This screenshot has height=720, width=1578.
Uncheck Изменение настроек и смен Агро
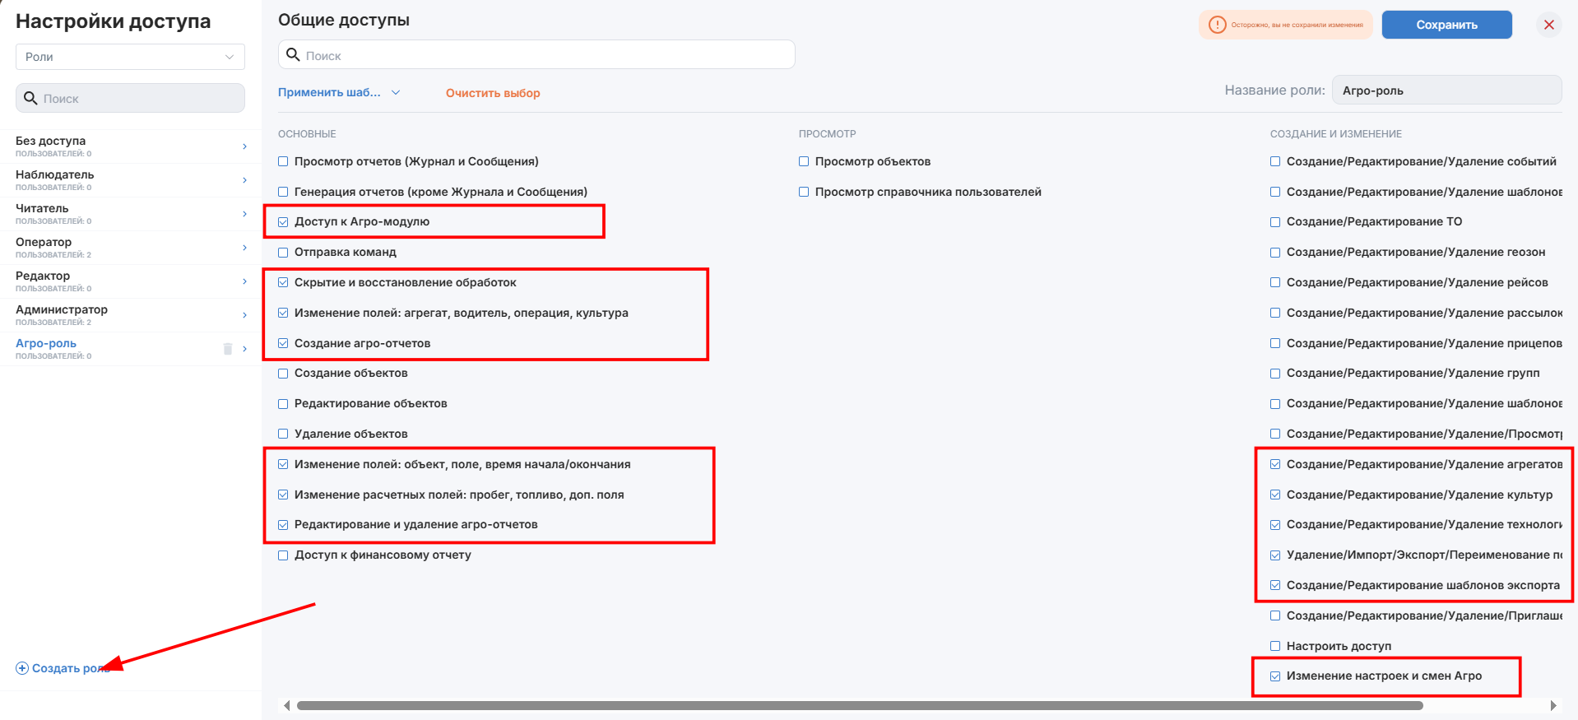pos(1275,676)
